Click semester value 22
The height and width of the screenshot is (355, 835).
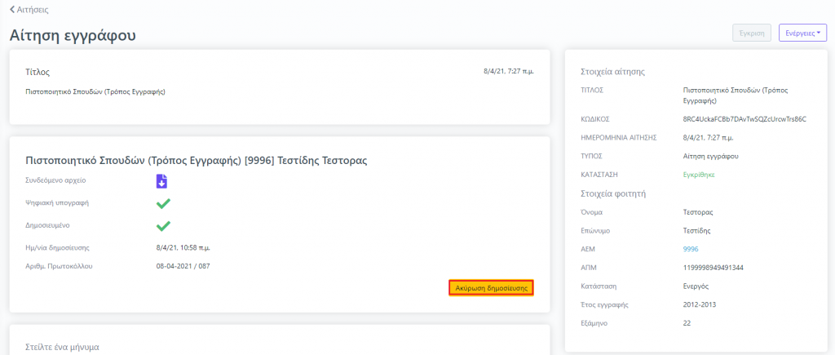(687, 323)
